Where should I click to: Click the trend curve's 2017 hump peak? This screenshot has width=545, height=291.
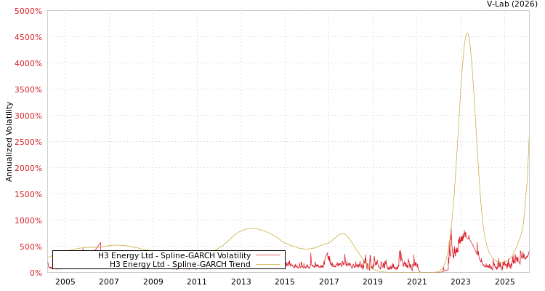(342, 234)
